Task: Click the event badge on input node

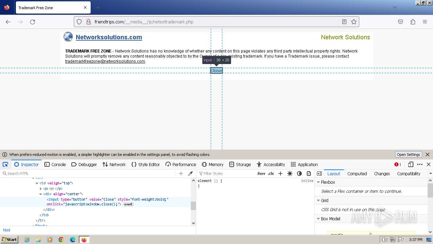Action: pyautogui.click(x=128, y=204)
